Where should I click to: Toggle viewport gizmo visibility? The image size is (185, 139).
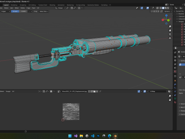pos(142,8)
